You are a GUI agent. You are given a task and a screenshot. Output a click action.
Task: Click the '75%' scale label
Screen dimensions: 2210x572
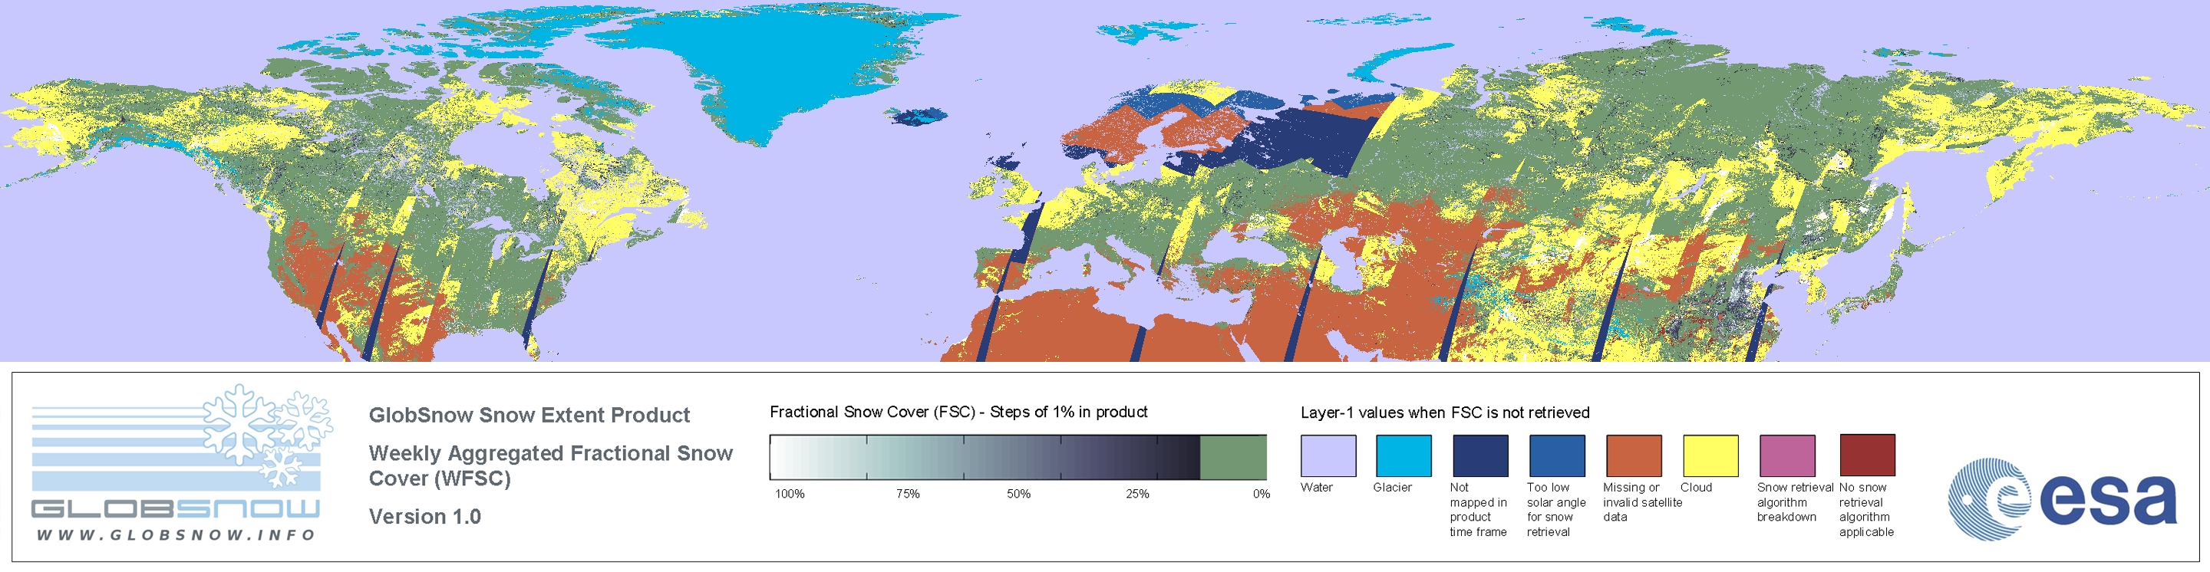point(908,494)
